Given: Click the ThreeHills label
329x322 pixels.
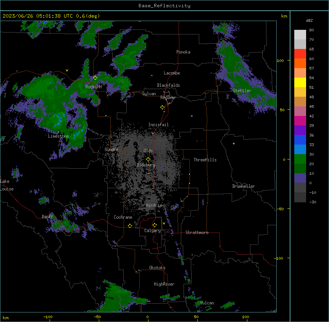Looking at the screenshot, I should (205, 160).
